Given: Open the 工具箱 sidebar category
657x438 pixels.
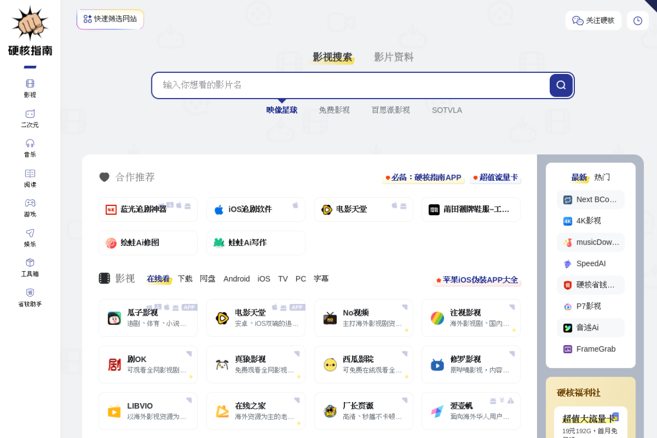Looking at the screenshot, I should (30, 268).
